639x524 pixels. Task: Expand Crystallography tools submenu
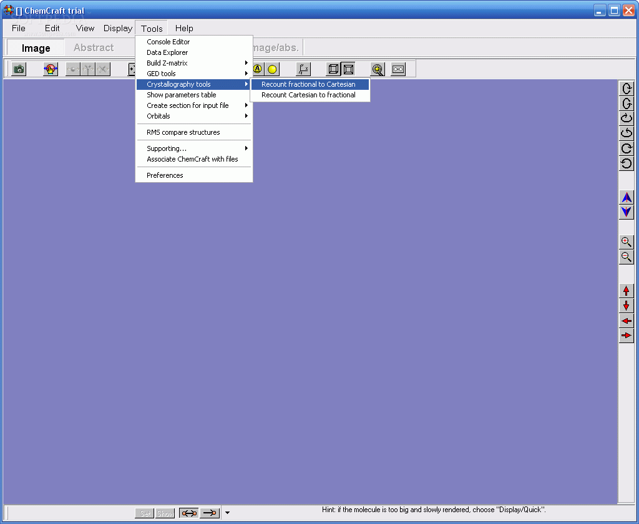click(x=194, y=84)
